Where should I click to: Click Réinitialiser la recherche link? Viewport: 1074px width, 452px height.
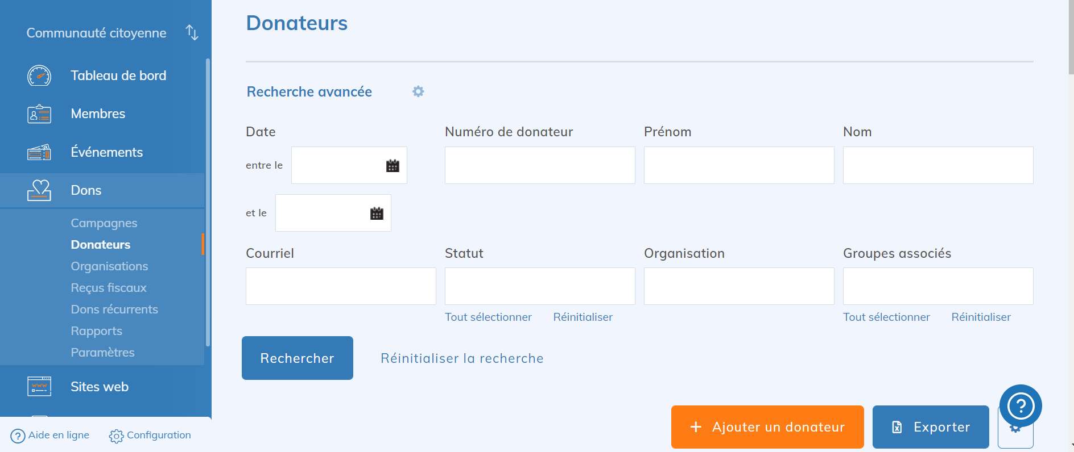tap(462, 358)
